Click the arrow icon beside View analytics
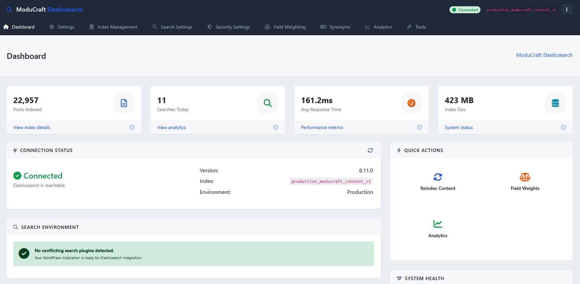 (x=276, y=128)
